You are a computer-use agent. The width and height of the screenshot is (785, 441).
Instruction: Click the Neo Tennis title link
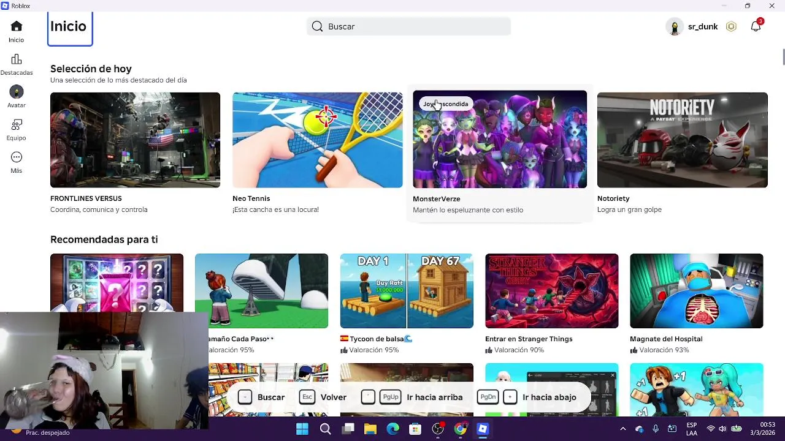click(x=251, y=198)
